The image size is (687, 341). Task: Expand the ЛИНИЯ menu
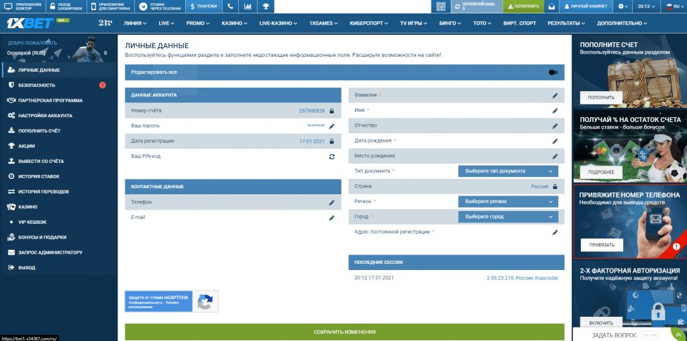pyautogui.click(x=135, y=23)
